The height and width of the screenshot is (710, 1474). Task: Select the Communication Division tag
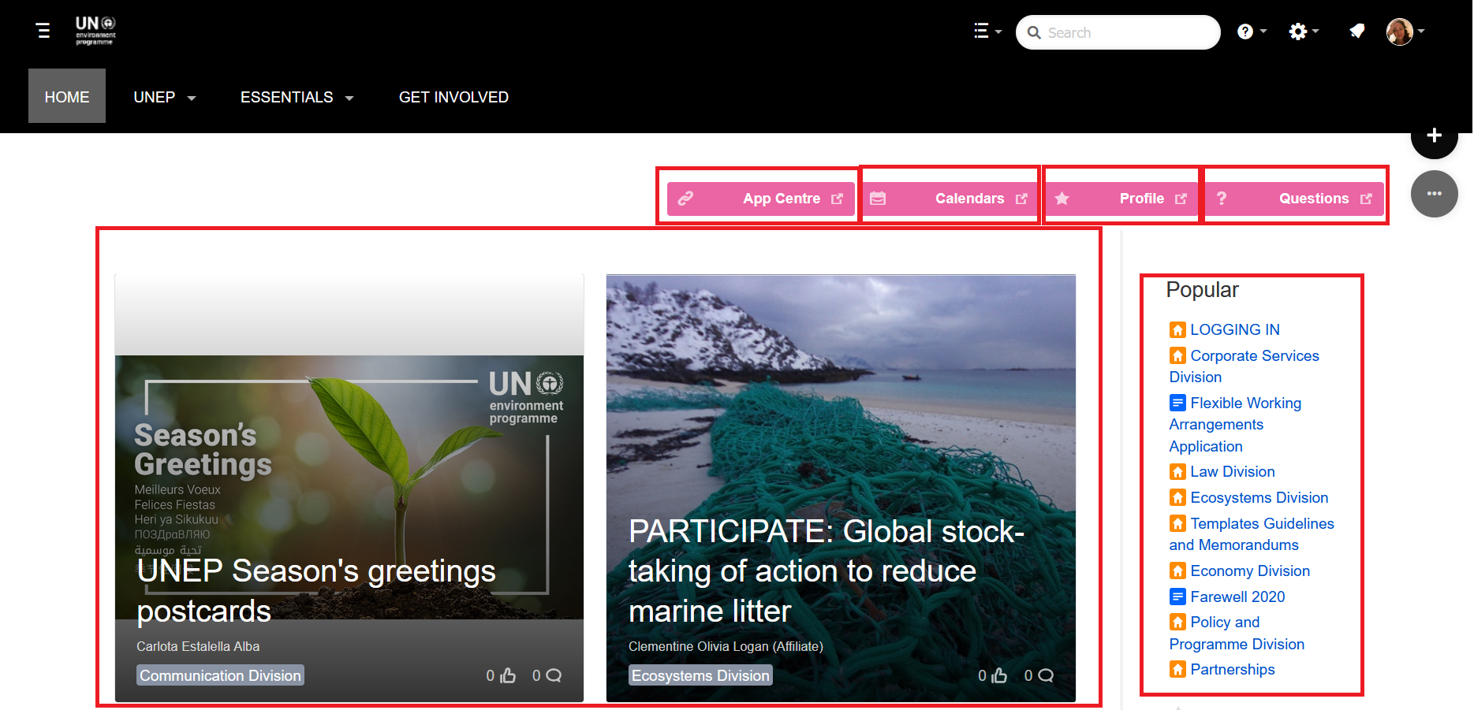[x=220, y=675]
